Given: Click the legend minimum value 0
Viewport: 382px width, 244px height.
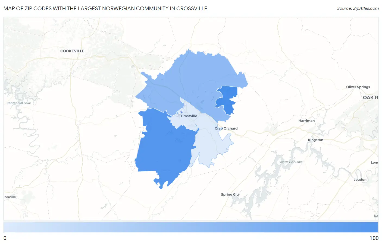Looking at the screenshot, I should tap(5, 238).
